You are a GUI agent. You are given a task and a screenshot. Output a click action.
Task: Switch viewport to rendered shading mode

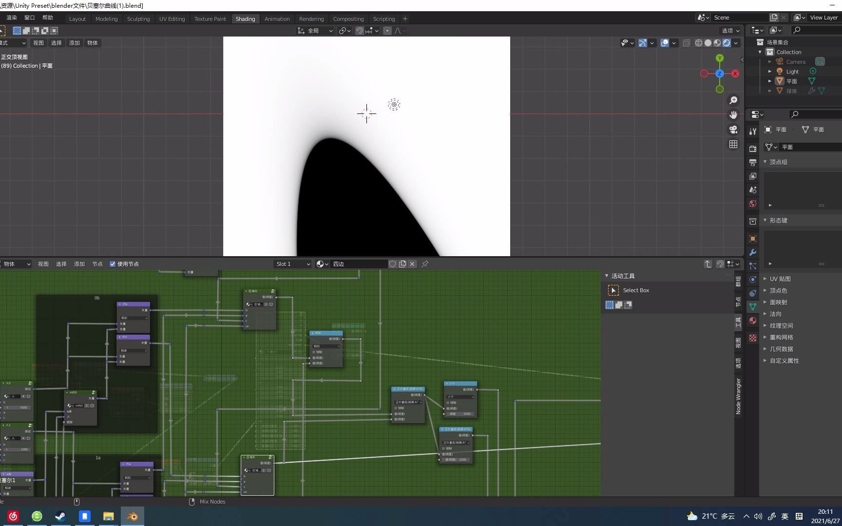coord(727,43)
